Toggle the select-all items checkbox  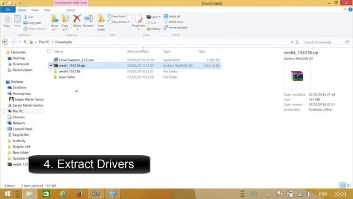click(49, 51)
